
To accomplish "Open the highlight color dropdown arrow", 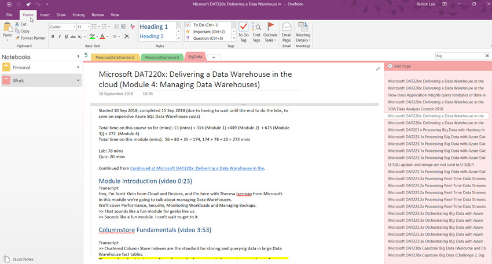I will pos(97,36).
